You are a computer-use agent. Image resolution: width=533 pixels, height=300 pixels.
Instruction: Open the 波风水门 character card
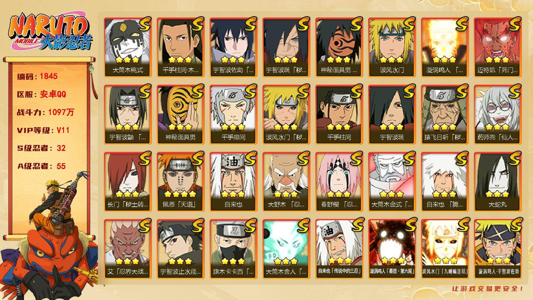click(392, 47)
